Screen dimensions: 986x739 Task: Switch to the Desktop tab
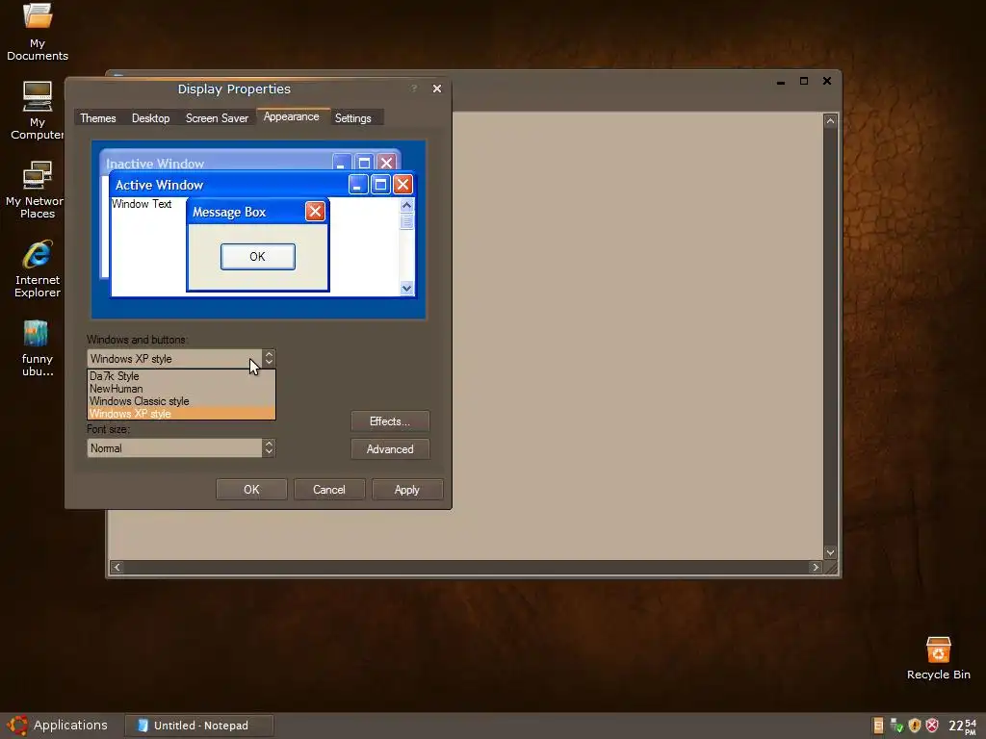tap(150, 118)
